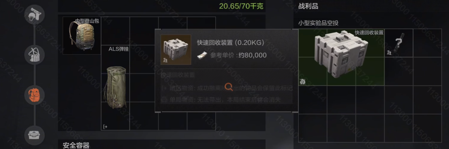This screenshot has height=149, width=449.
Task: Click the 快速回收装置 crate in loot grid
Action: pyautogui.click(x=341, y=57)
